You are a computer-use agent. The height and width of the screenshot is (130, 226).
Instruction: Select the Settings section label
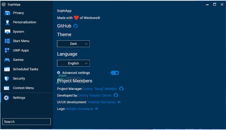coord(19,98)
